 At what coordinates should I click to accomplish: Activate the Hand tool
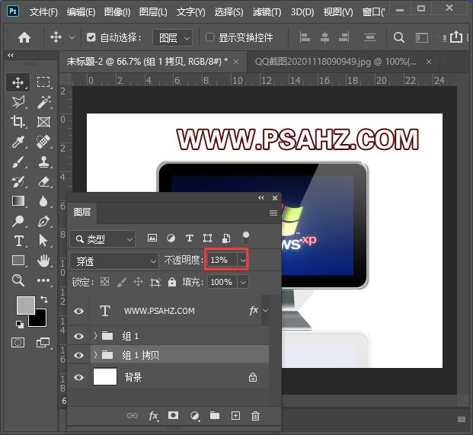pyautogui.click(x=43, y=261)
